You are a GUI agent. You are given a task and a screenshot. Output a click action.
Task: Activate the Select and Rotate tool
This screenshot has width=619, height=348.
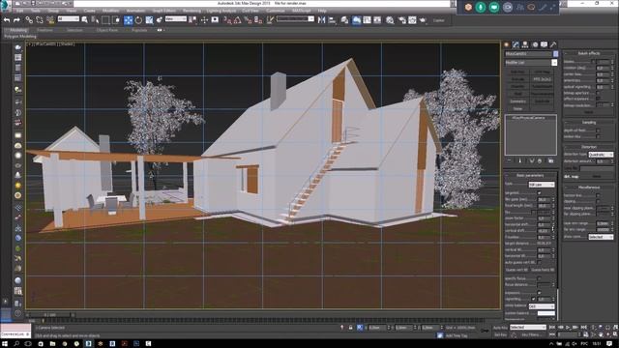point(138,19)
